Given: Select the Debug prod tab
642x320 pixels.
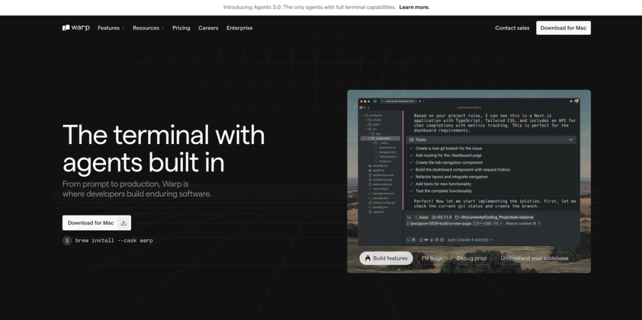Looking at the screenshot, I should point(471,258).
